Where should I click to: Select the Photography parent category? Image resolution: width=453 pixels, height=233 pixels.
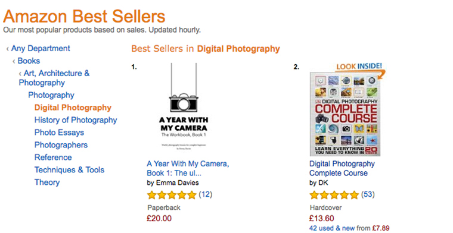51,95
